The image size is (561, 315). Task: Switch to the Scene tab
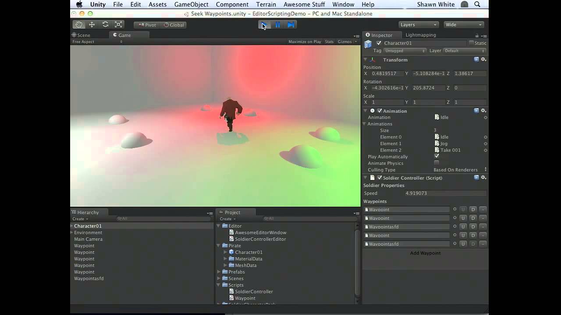tap(81, 35)
